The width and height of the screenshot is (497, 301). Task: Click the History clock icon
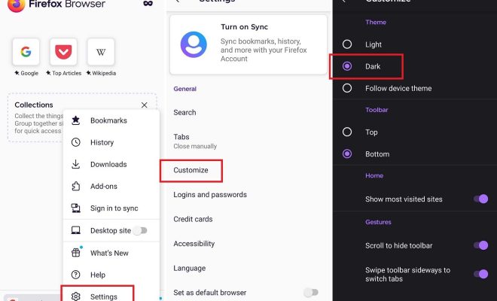coord(76,142)
